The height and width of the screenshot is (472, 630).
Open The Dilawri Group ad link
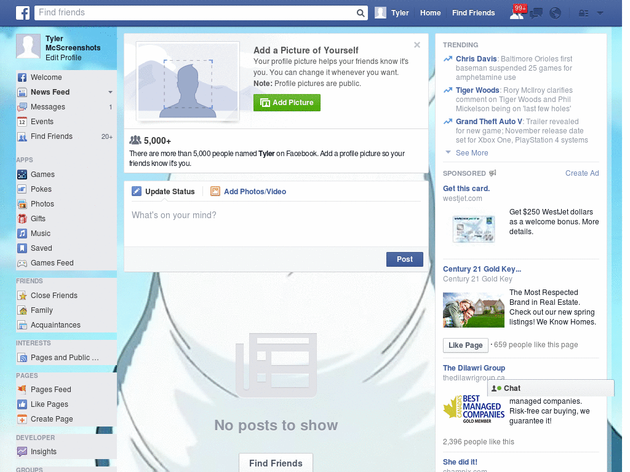pos(474,368)
